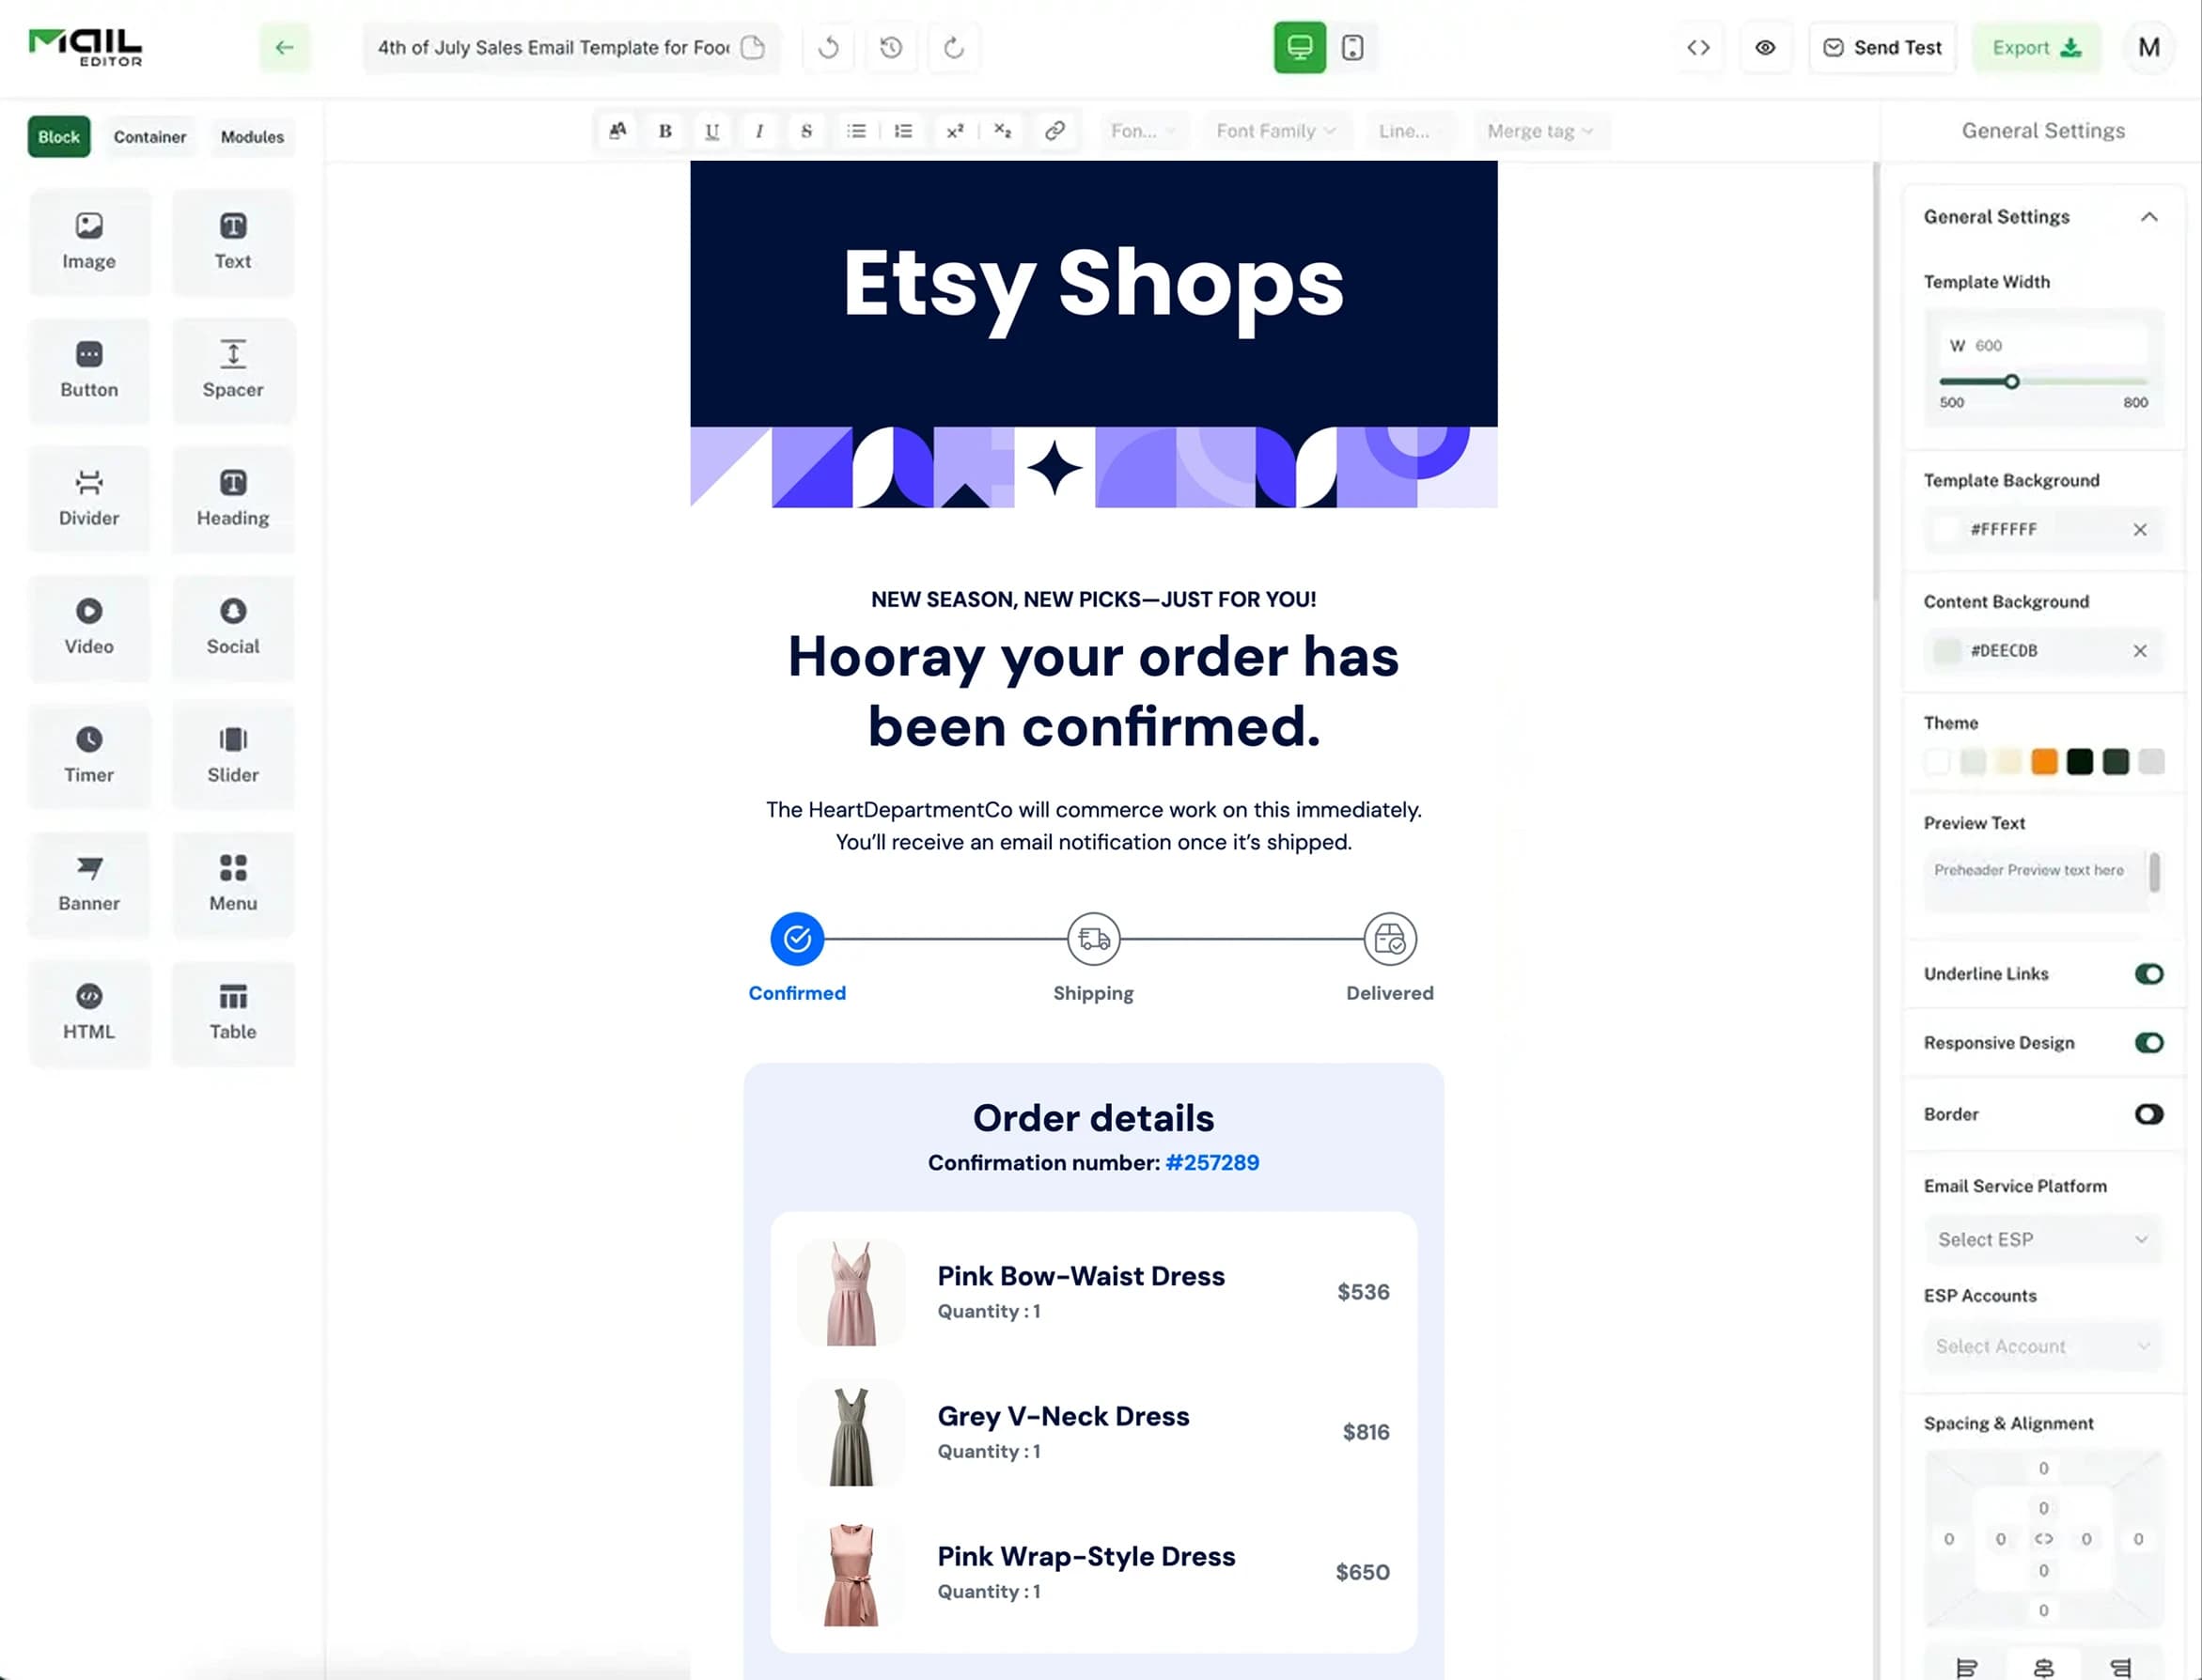Viewport: 2202px width, 1680px height.
Task: Add a Social block
Action: [233, 628]
